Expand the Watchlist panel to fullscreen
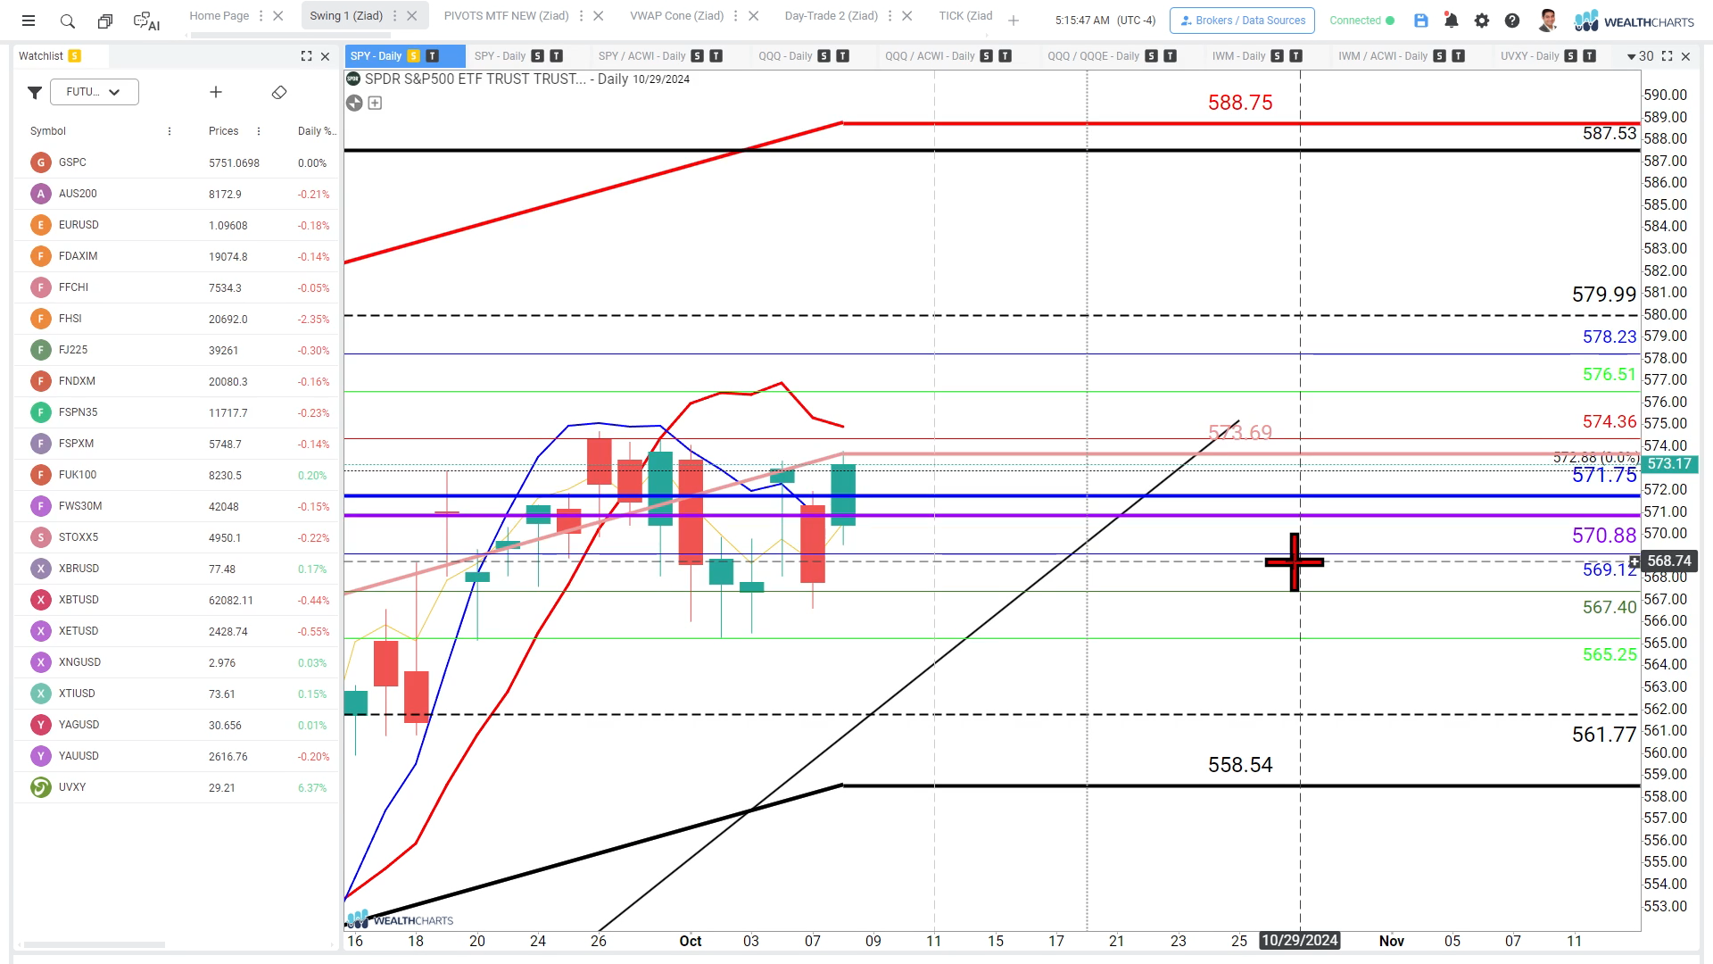 coord(306,56)
